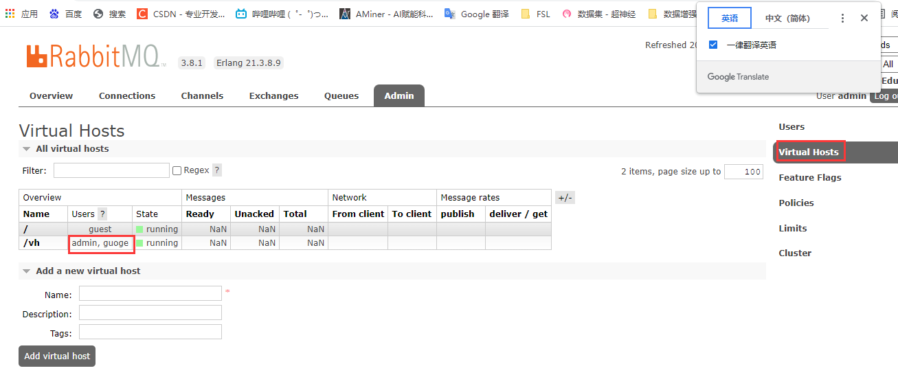Image resolution: width=898 pixels, height=375 pixels.
Task: Open the Bilibili bookmark icon
Action: 241,14
